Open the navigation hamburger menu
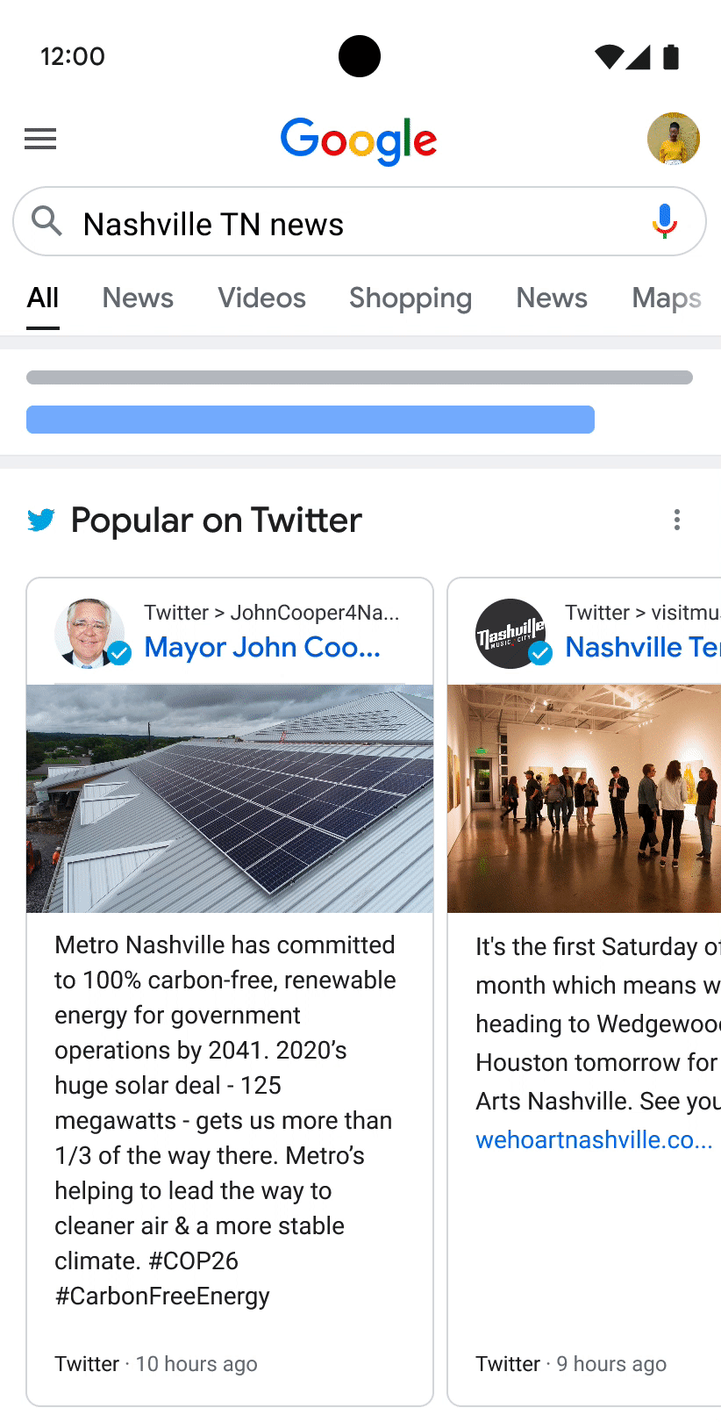 40,139
